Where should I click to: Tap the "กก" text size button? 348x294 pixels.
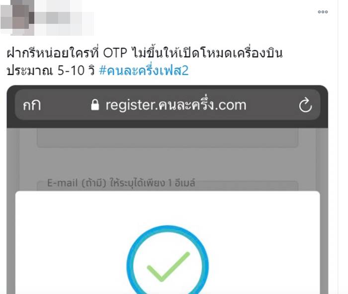click(x=32, y=105)
